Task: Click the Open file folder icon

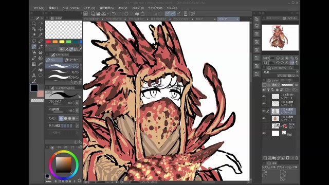Action: 98,14
